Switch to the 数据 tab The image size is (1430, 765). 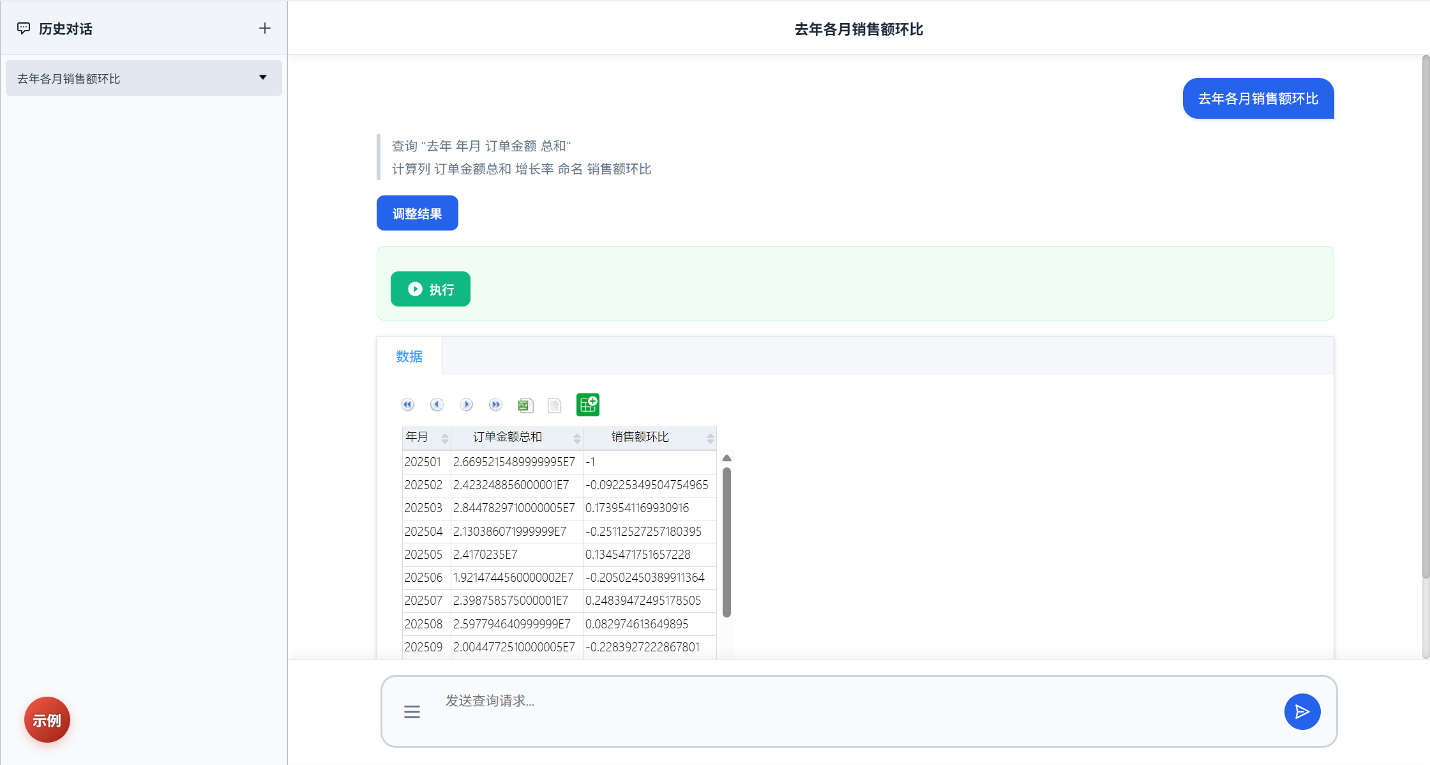(409, 356)
